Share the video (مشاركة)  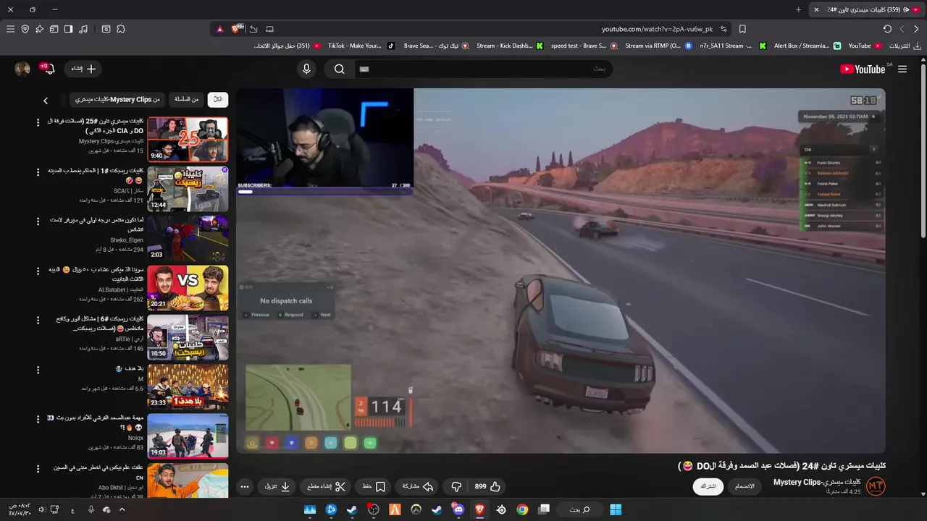pyautogui.click(x=417, y=487)
